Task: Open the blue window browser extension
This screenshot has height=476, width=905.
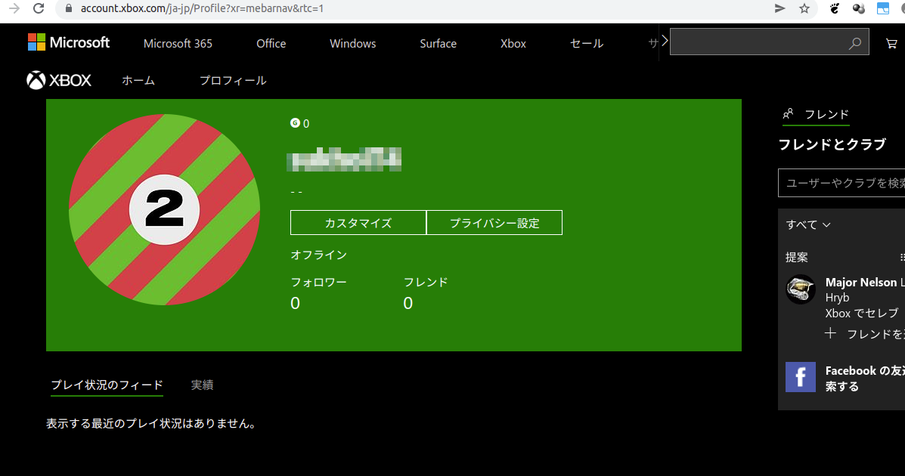Action: pos(883,8)
